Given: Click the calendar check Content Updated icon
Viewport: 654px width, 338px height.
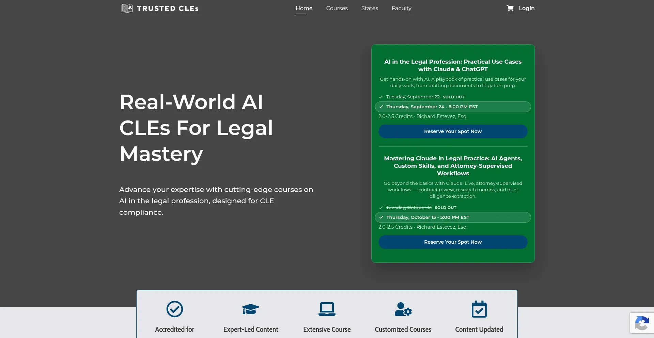Looking at the screenshot, I should [x=479, y=309].
